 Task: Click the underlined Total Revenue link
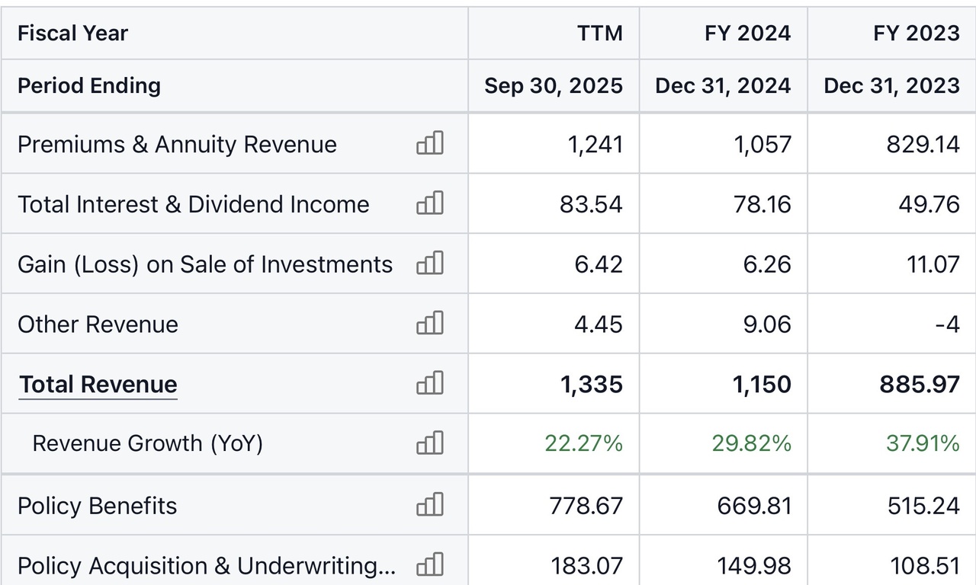coord(98,385)
